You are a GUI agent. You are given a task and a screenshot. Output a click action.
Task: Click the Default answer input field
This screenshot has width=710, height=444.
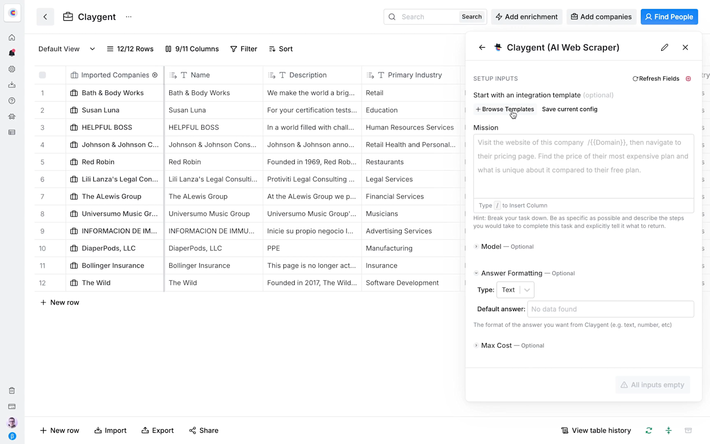click(x=611, y=309)
